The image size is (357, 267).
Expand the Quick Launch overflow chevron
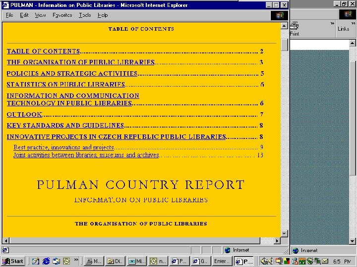click(76, 259)
